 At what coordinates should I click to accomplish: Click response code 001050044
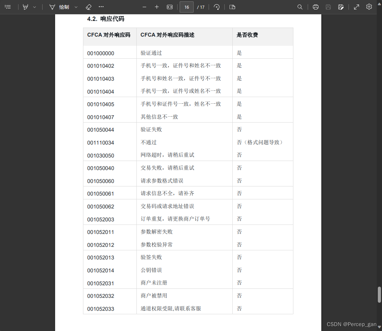tap(100, 130)
